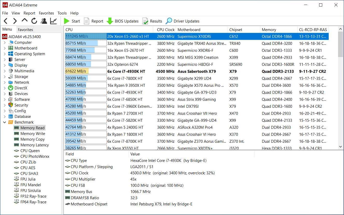
Task: Click the 85715 MB/s result bar
Action: (x=86, y=43)
